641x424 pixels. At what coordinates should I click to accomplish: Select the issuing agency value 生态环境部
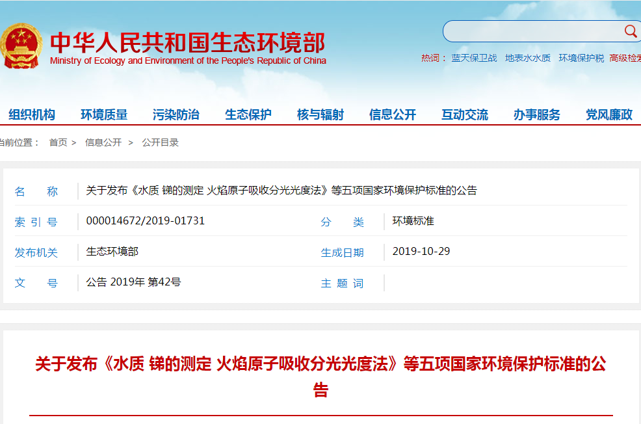(112, 252)
